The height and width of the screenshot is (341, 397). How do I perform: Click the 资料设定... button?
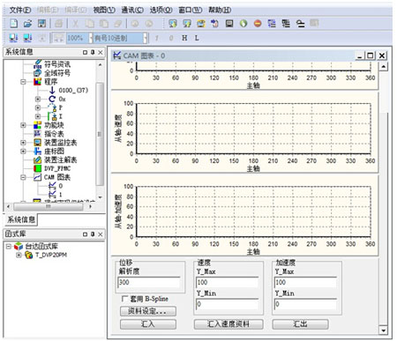(148, 311)
